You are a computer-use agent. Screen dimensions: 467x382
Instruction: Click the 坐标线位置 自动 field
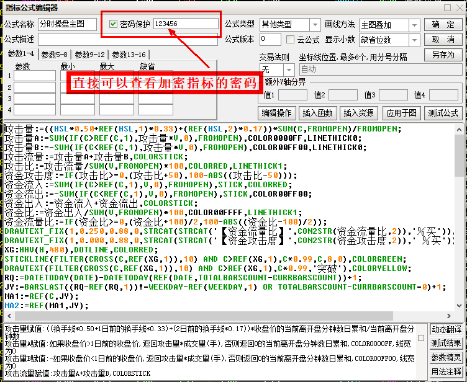tap(381, 69)
